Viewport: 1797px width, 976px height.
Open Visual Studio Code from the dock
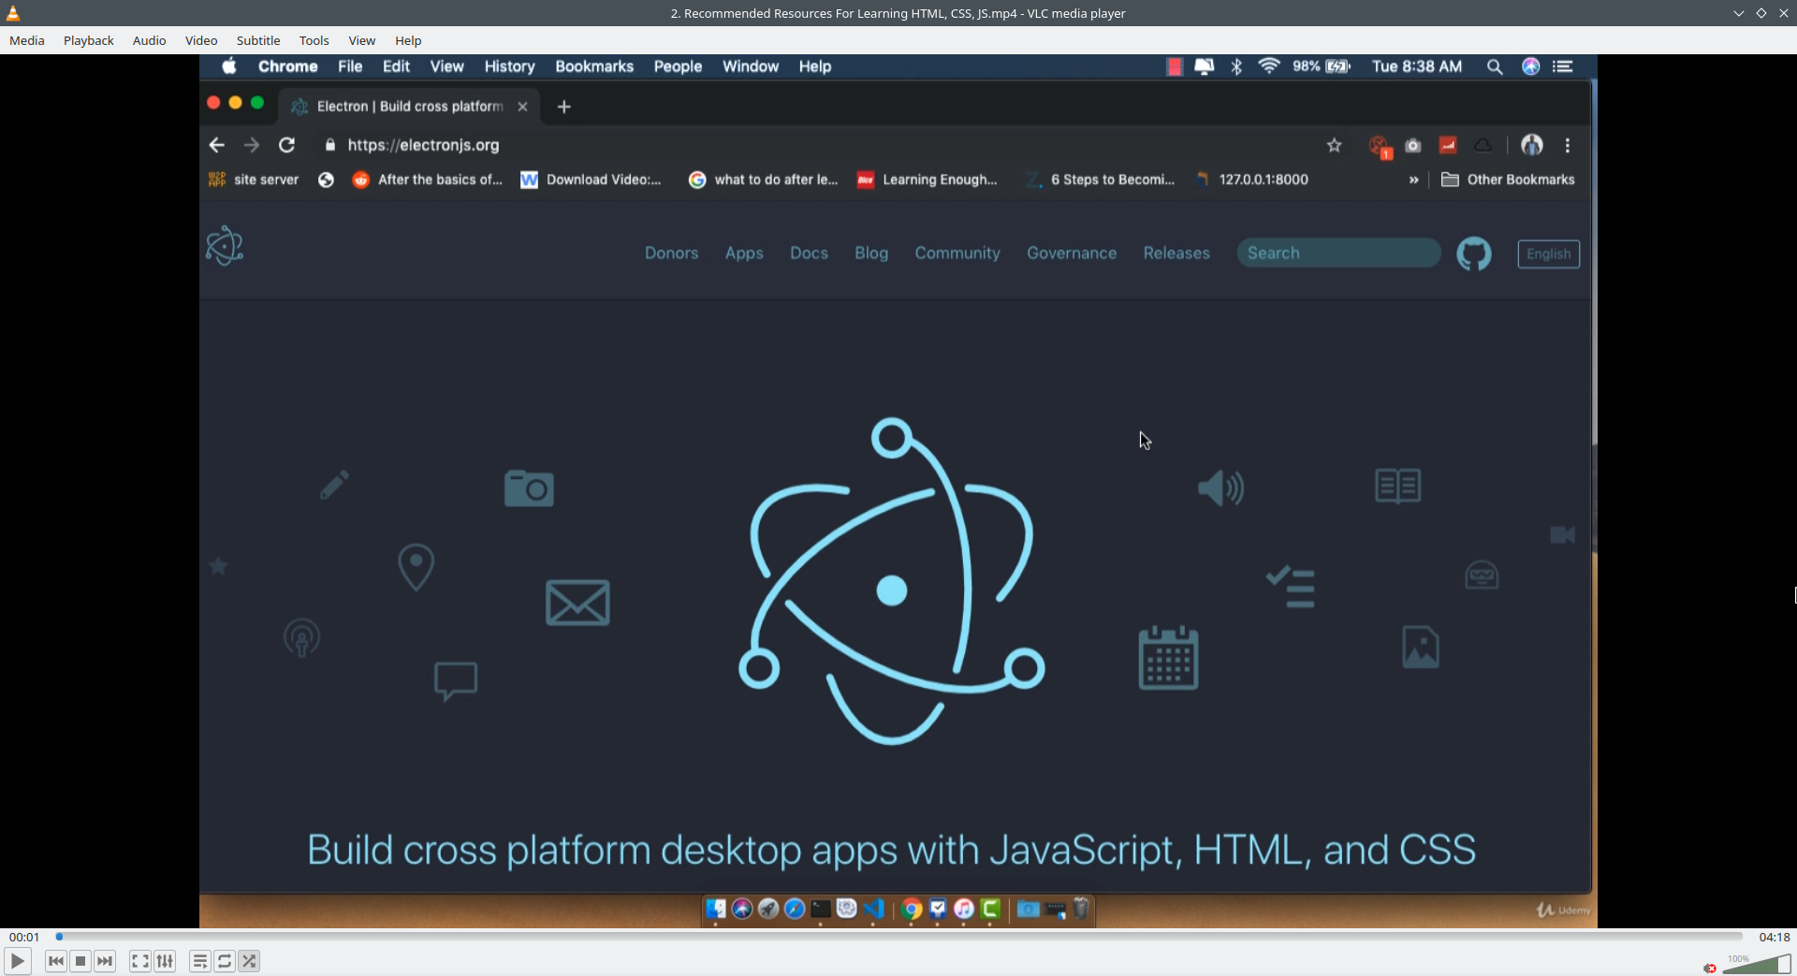[x=874, y=909]
